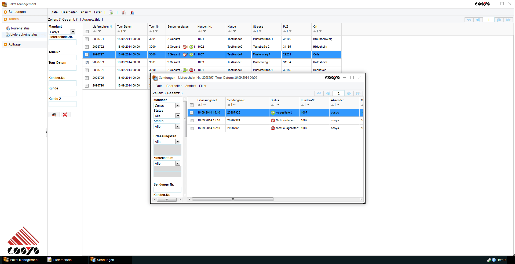Open the Mandant dropdown in Sendungen window

pos(178,105)
